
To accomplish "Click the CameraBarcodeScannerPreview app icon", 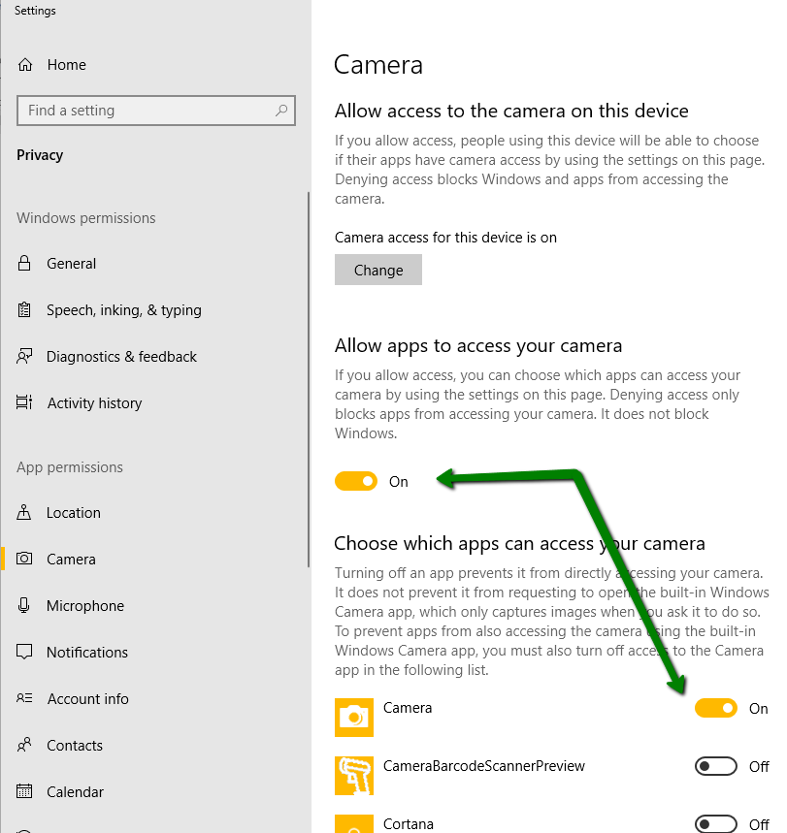I will [354, 776].
